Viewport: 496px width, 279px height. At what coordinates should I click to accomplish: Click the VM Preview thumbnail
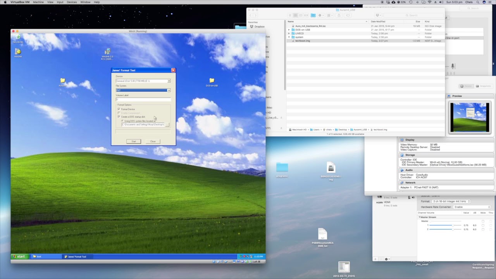(x=470, y=117)
